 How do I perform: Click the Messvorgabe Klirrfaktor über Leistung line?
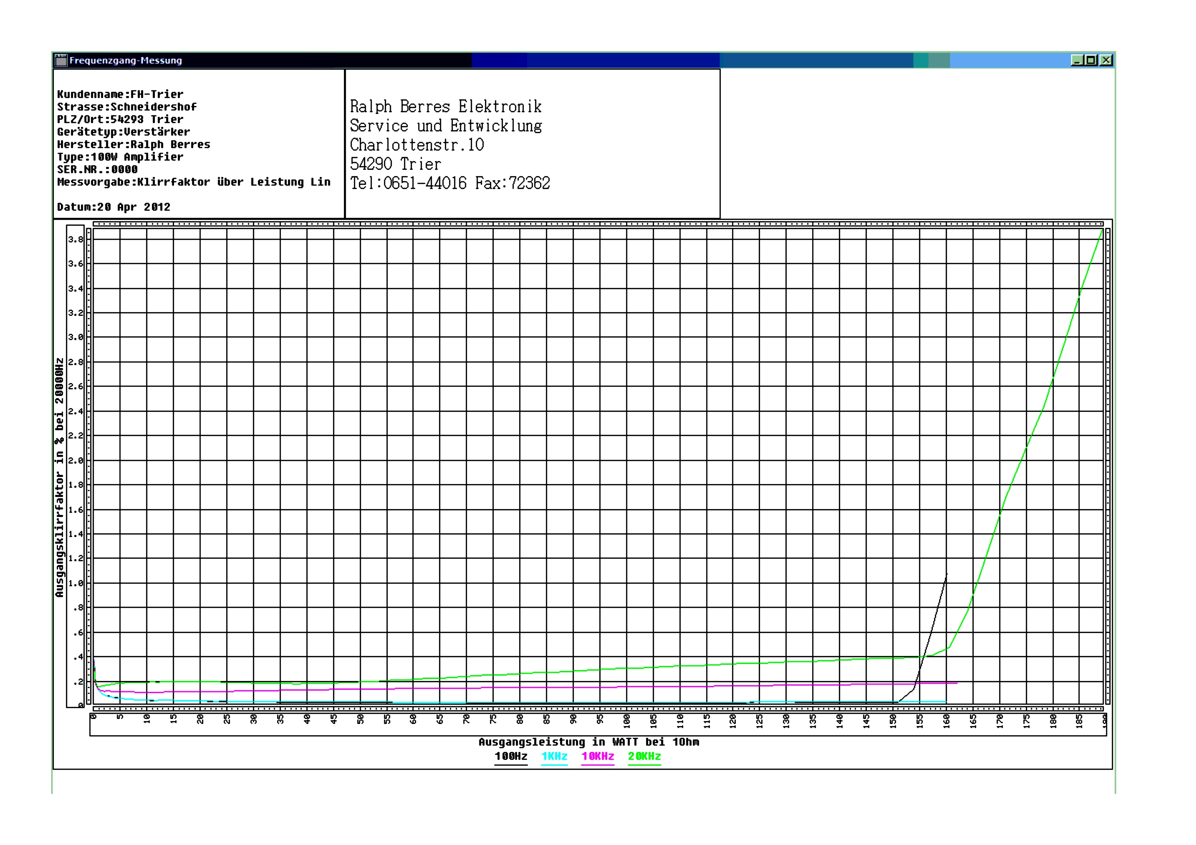(193, 182)
